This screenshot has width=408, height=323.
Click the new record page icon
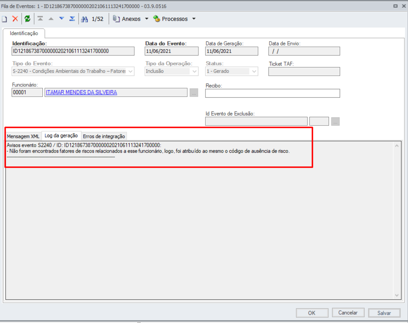tap(4, 19)
